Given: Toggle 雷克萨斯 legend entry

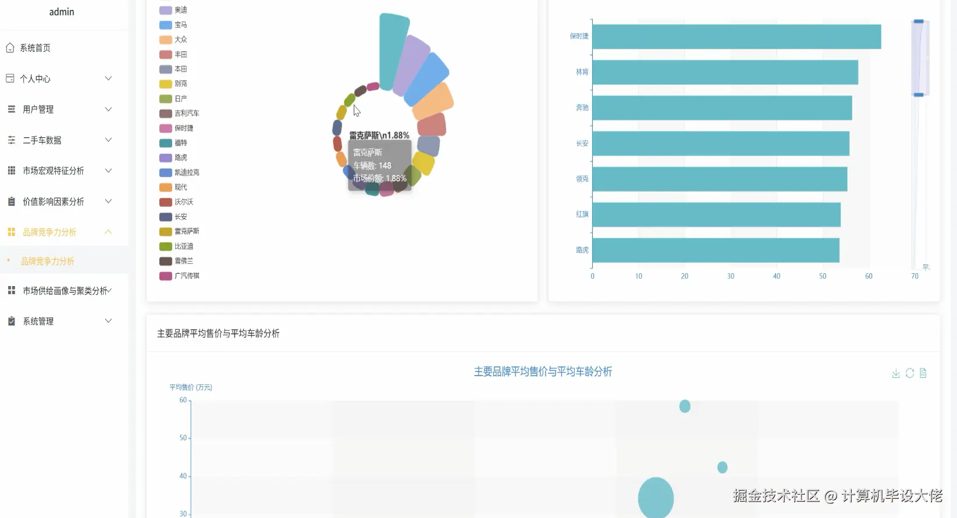Looking at the screenshot, I should (x=179, y=231).
